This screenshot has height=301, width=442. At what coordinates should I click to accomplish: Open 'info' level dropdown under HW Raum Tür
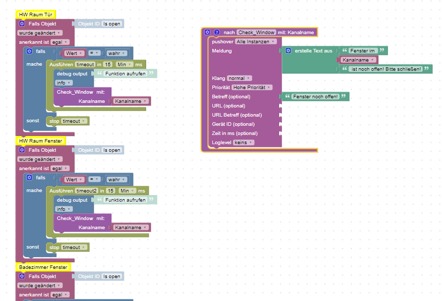pos(64,83)
